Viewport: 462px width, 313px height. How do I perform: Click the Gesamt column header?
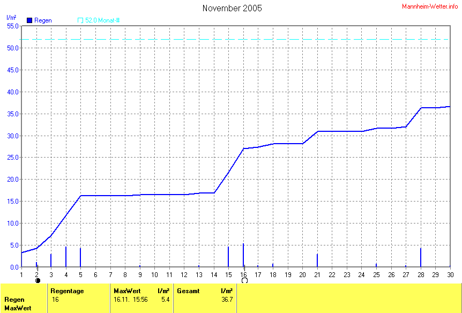point(188,290)
